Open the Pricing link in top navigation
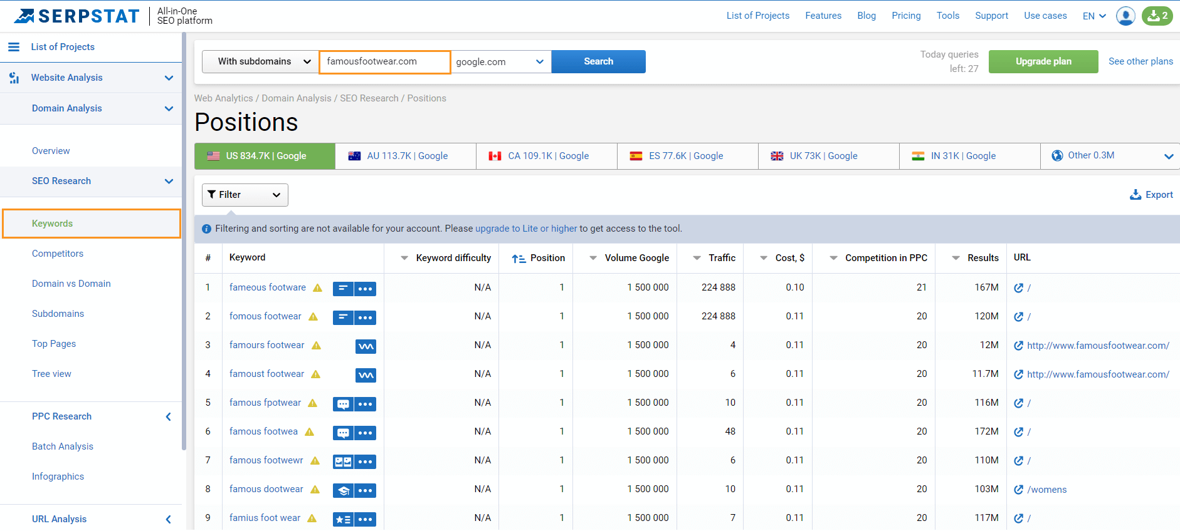 coord(906,16)
